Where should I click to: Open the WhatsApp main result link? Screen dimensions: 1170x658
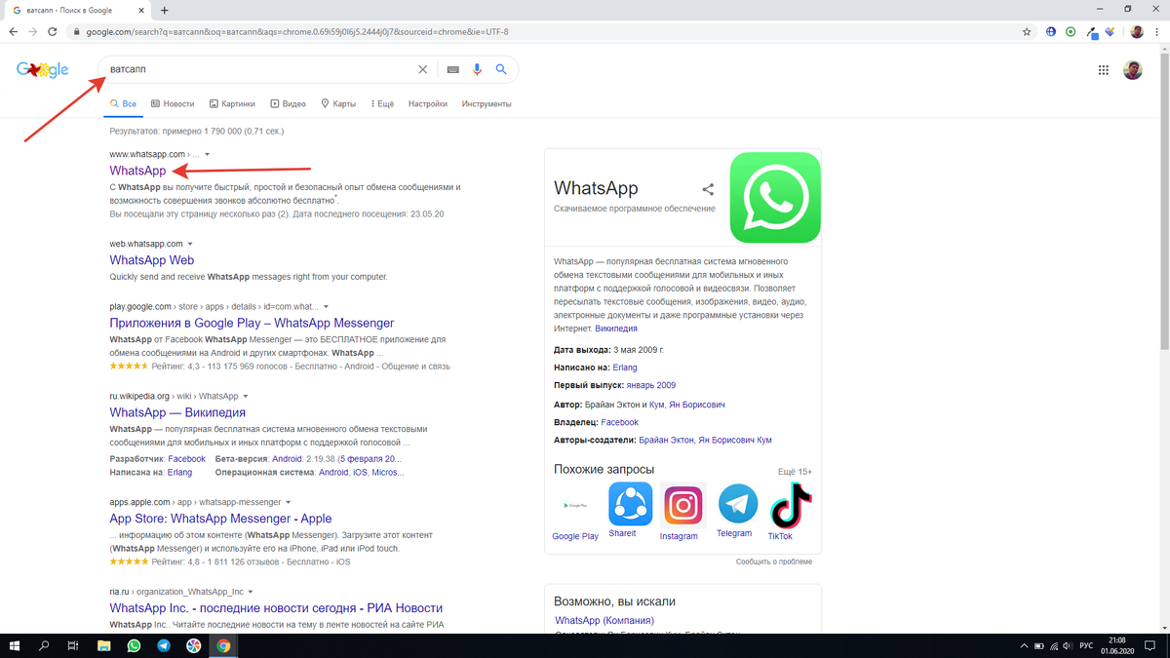(137, 171)
